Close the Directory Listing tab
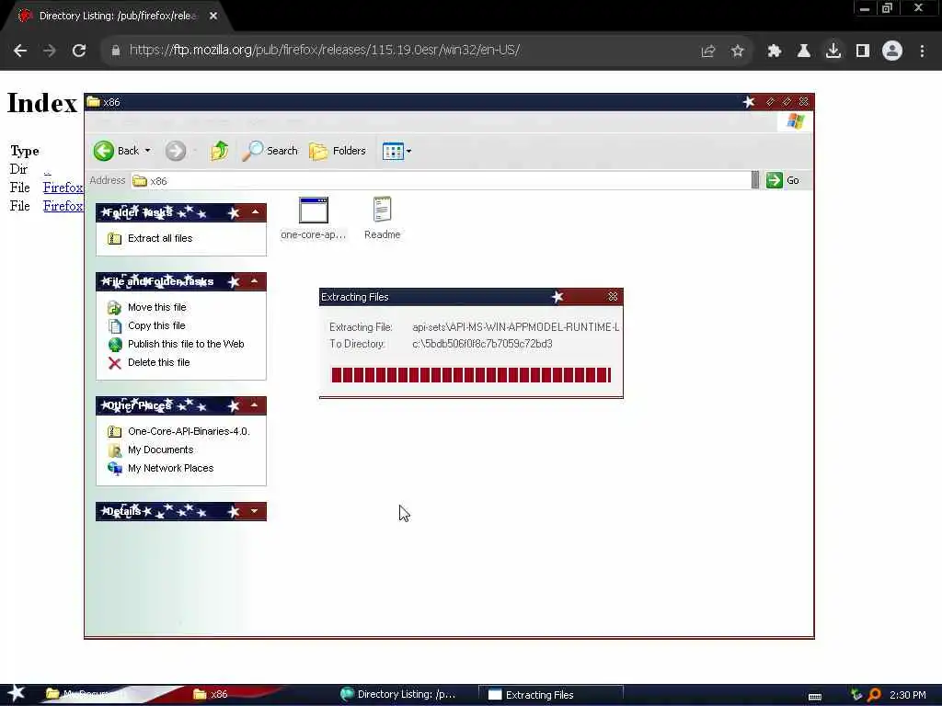Viewport: 942px width, 706px height. 213,16
